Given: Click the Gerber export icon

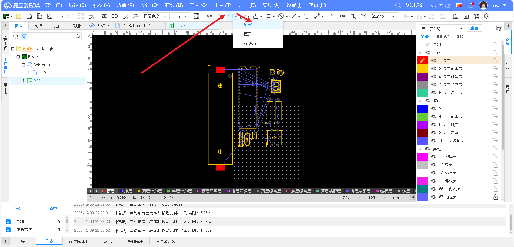Looking at the screenshot, I should coord(456,16).
